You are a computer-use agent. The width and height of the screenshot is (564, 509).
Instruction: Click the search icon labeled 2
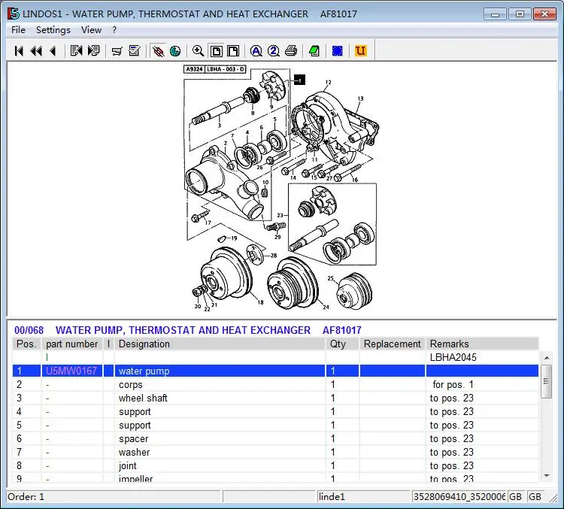point(274,51)
